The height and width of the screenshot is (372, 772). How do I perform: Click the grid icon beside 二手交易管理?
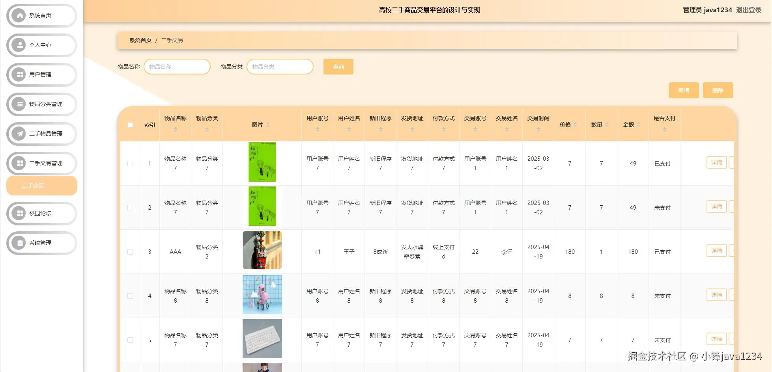click(19, 163)
